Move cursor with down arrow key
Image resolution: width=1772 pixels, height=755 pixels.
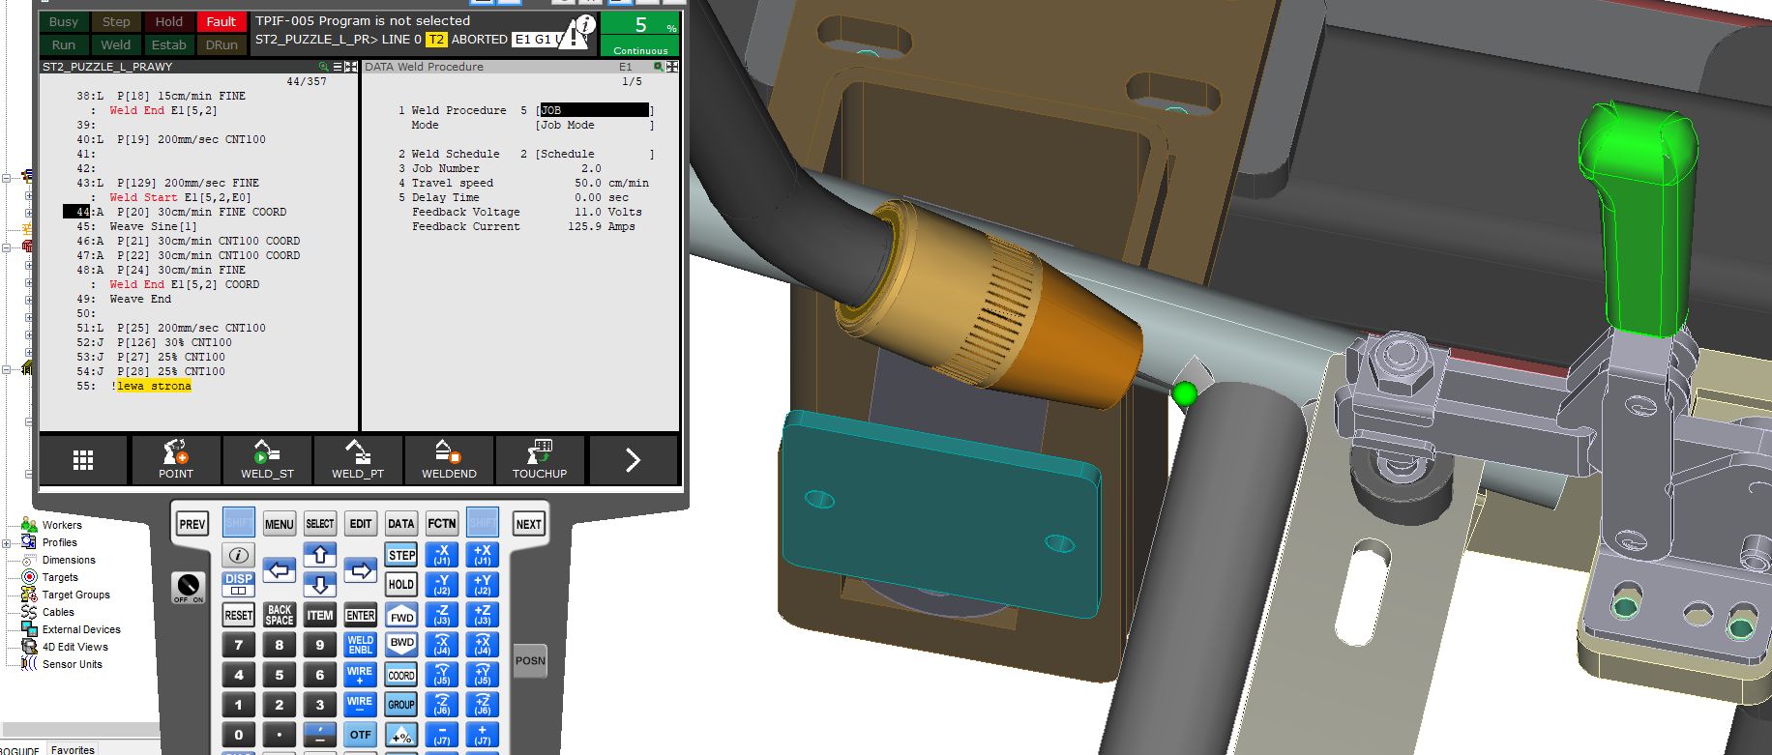320,584
